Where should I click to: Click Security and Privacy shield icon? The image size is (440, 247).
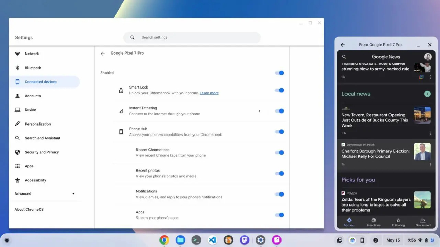(18, 152)
